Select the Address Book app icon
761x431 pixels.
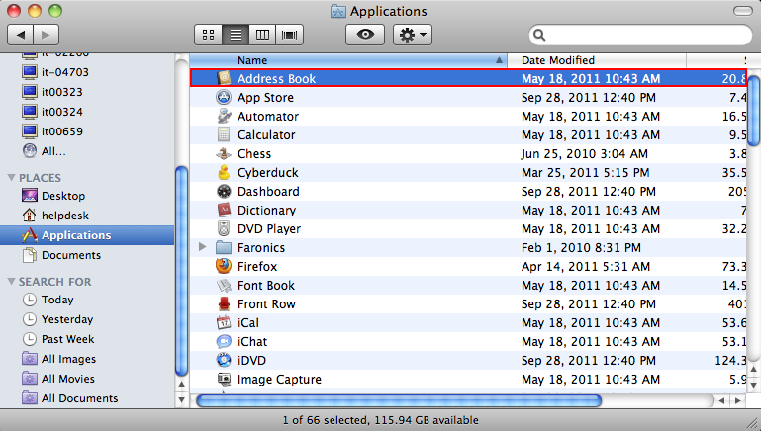(224, 78)
